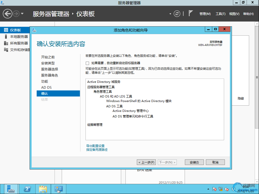Open the notifications flag icon

click(x=191, y=13)
